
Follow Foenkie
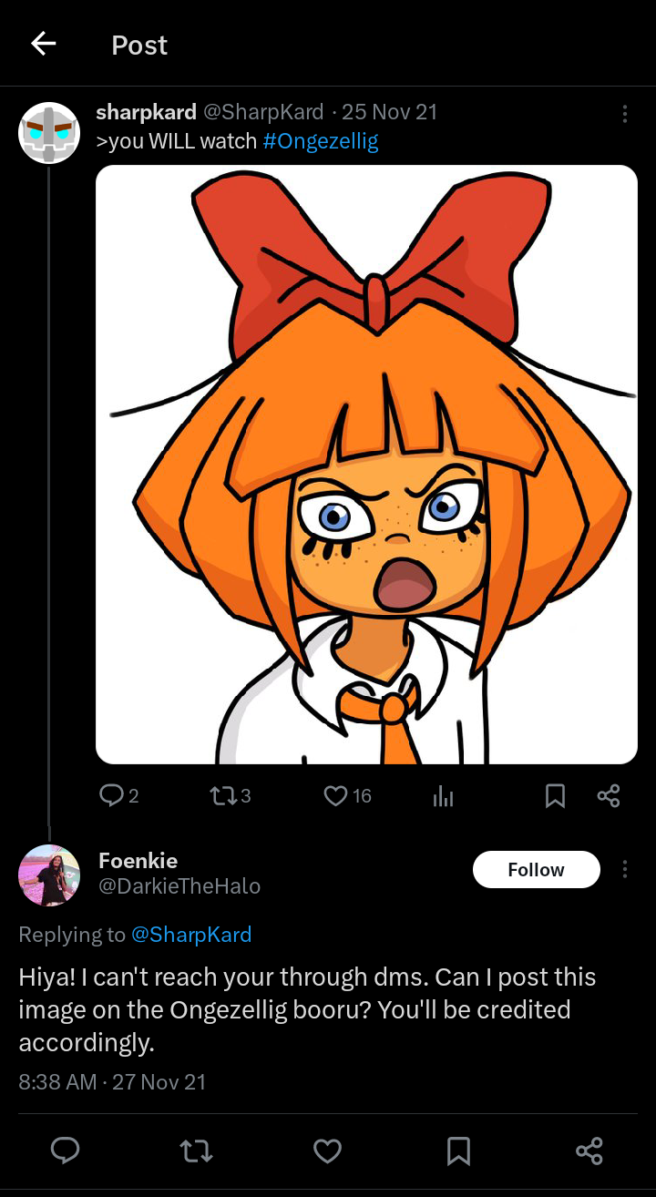[536, 870]
